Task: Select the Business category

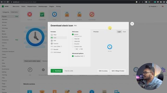Action: pyautogui.click(x=5, y=37)
